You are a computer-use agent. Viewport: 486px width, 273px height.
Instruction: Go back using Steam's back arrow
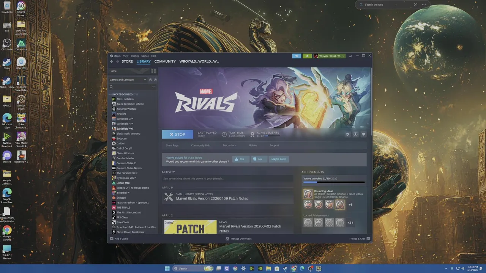[x=112, y=61]
